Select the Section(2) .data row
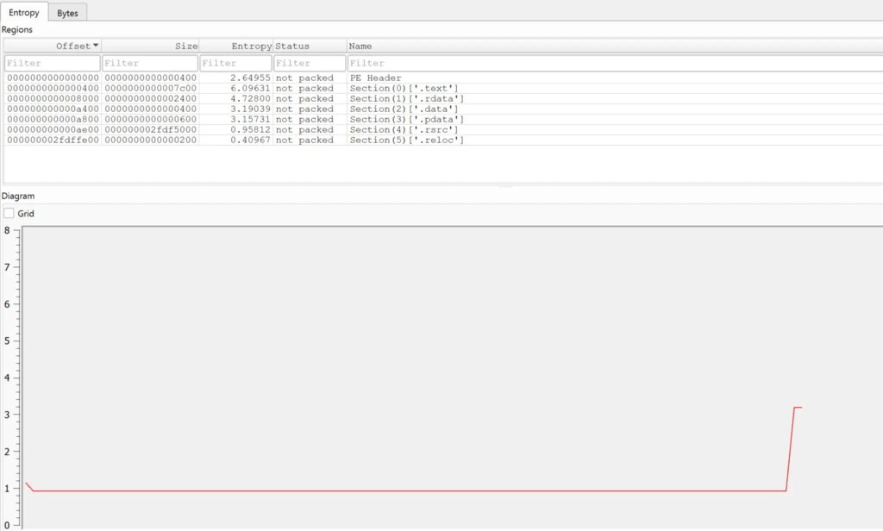Screen dimensions: 883x531 403,109
